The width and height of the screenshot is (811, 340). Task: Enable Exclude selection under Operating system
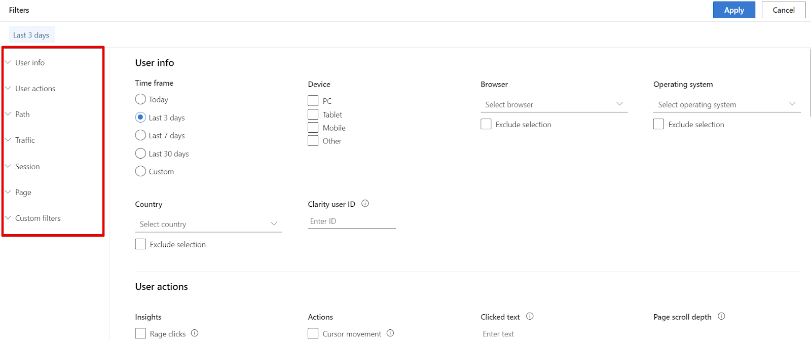point(659,124)
